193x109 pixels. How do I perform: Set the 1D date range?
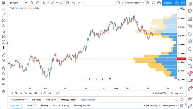point(12,93)
